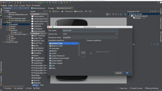Click the res breadcrumb folder
Image resolution: width=162 pixels, height=91 pixels.
[x=28, y=6]
